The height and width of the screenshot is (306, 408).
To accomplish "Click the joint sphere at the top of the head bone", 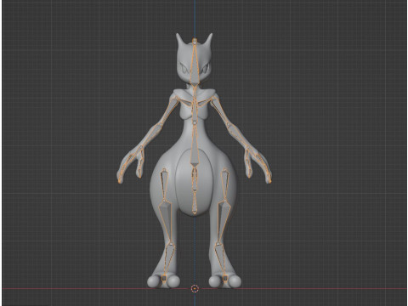I will click(x=195, y=41).
